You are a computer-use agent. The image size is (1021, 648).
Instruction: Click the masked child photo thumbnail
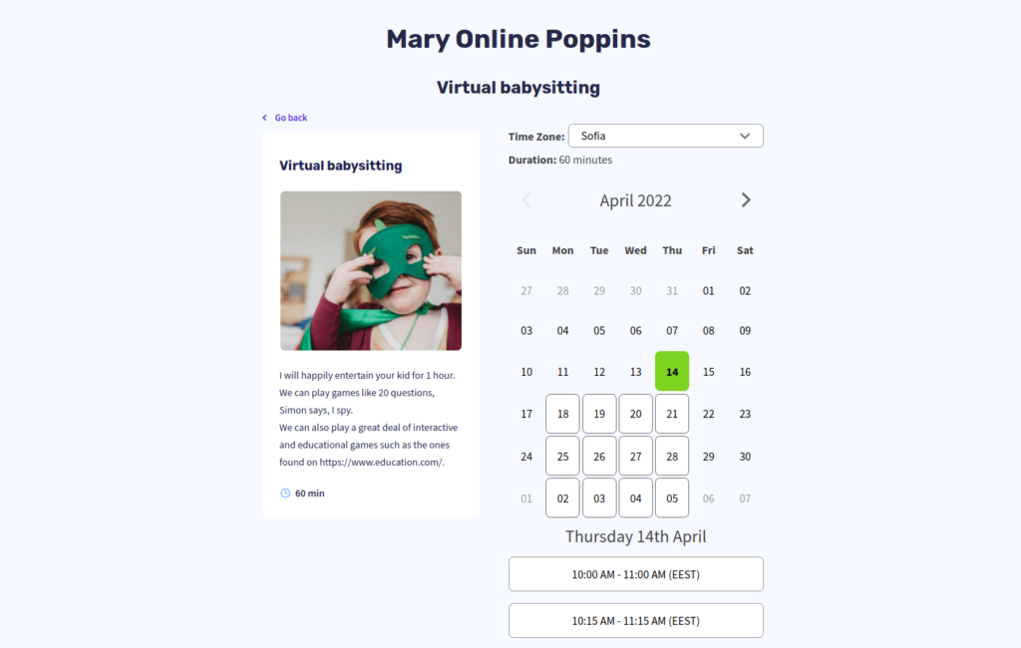click(371, 271)
